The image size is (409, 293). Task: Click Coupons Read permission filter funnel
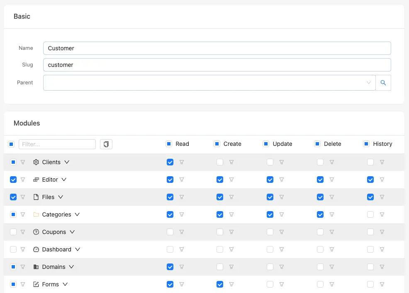click(182, 232)
